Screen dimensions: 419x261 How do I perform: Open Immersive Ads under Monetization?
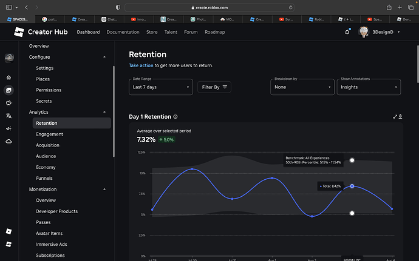(51, 244)
